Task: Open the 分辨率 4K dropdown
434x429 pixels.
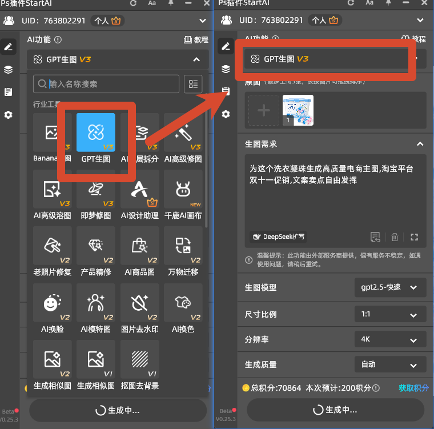Action: pyautogui.click(x=390, y=339)
